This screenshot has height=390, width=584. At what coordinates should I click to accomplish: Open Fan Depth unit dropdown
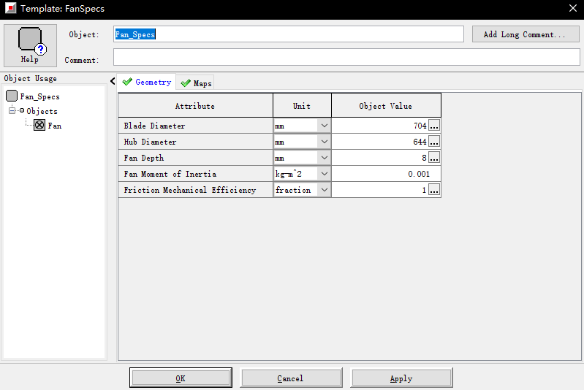(325, 158)
